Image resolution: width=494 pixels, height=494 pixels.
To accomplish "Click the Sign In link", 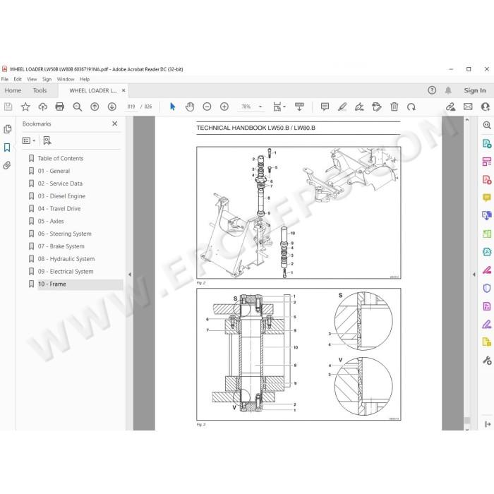I will (x=475, y=90).
